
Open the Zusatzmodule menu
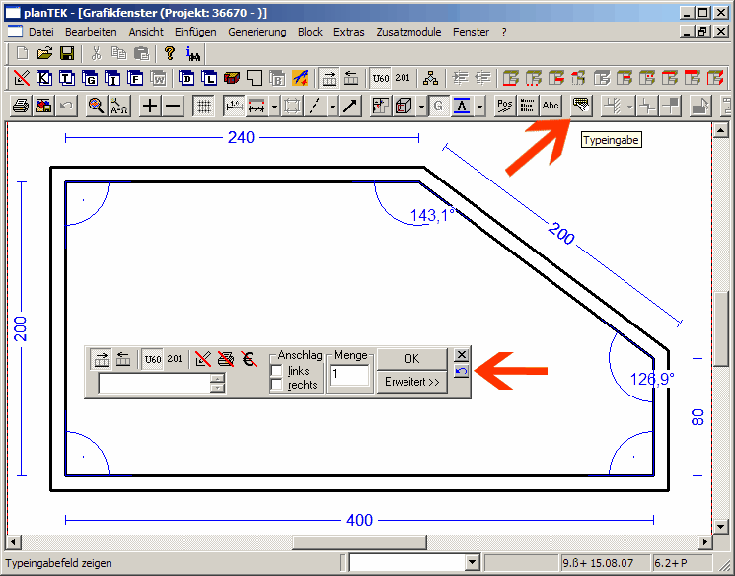click(408, 32)
